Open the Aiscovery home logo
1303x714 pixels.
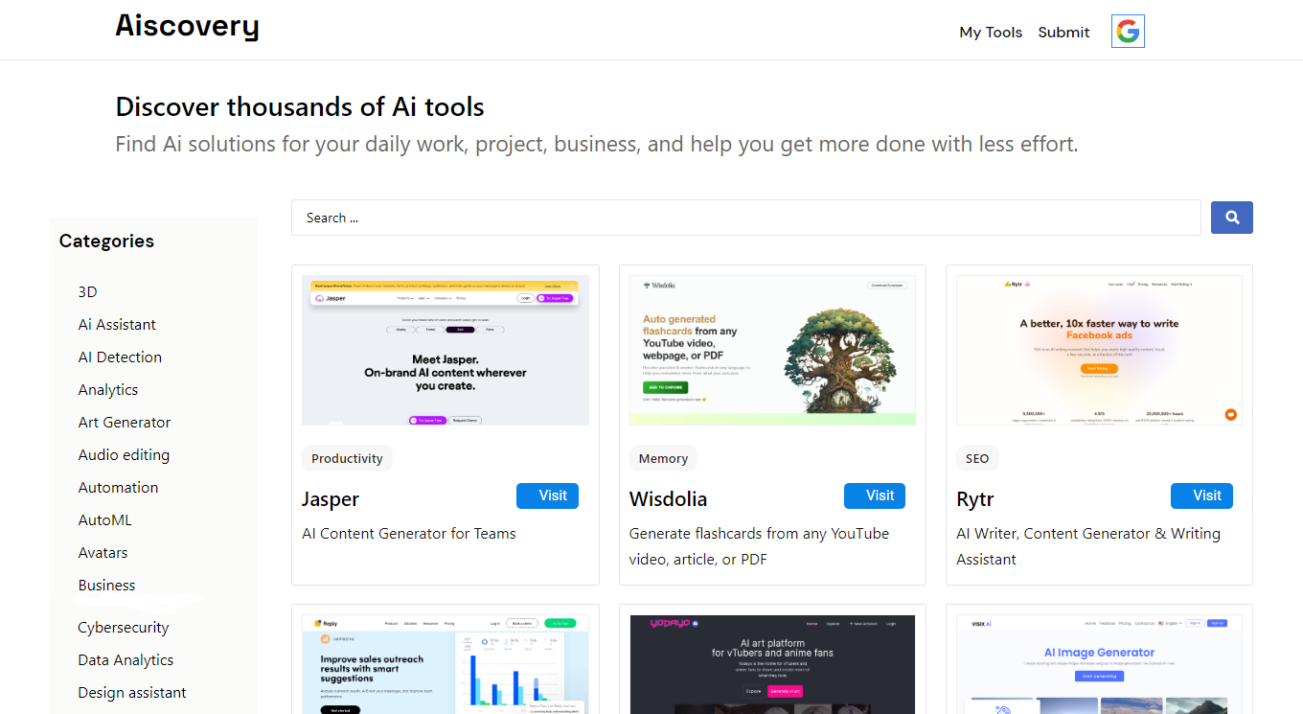[x=188, y=26]
